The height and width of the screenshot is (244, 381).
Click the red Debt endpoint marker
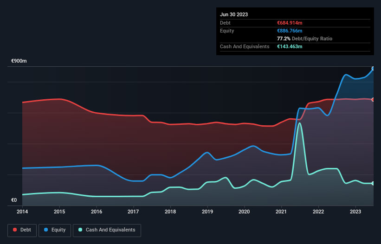pyautogui.click(x=373, y=100)
